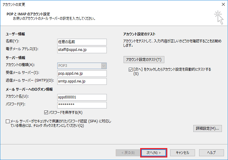Close the アカウントの変更 dialog window
The width and height of the screenshot is (228, 160).
[x=221, y=4]
